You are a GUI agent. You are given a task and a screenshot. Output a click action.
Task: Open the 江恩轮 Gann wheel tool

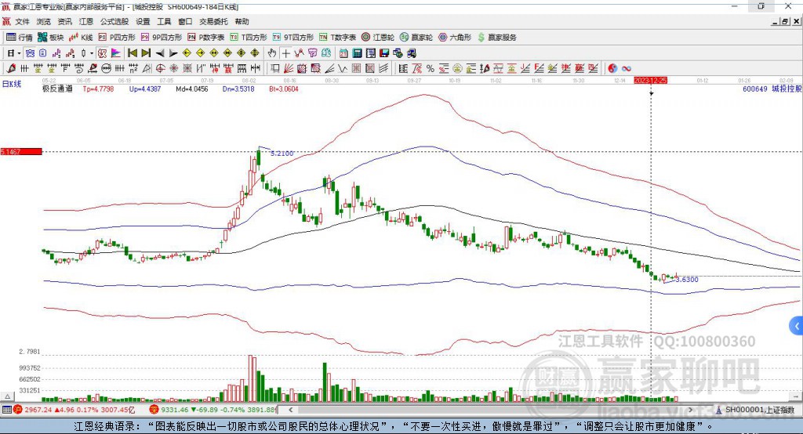pyautogui.click(x=383, y=37)
